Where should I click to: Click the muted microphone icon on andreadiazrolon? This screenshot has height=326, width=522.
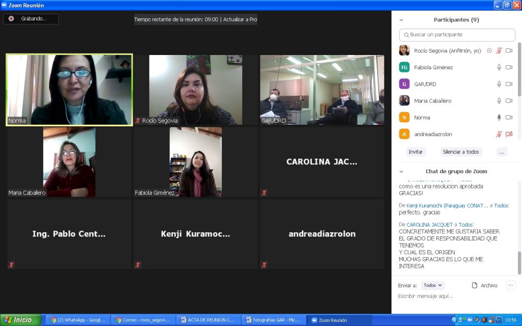click(x=498, y=134)
